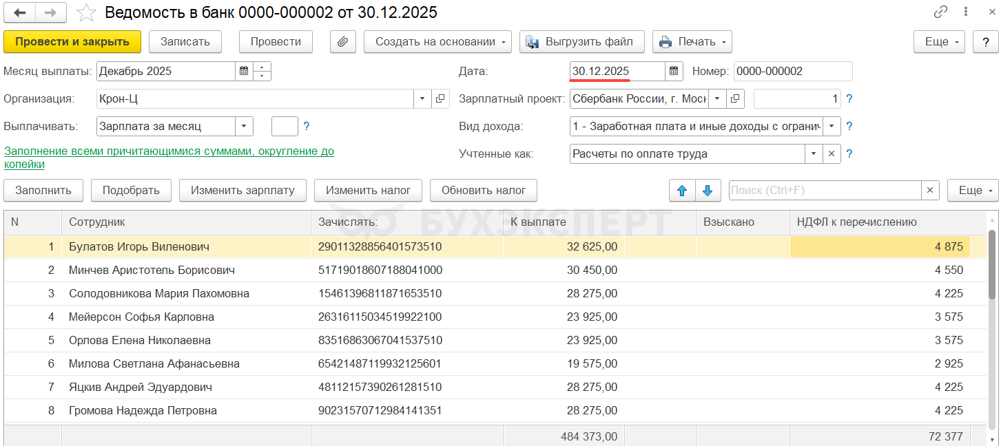Add document to favorites with star icon
Image resolution: width=1001 pixels, height=446 pixels.
[86, 12]
